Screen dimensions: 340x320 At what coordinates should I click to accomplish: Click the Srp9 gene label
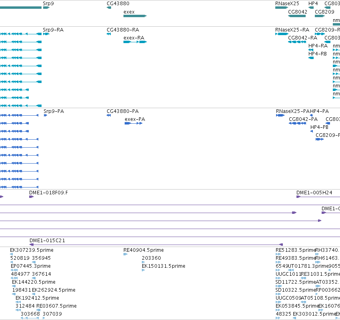click(48, 4)
